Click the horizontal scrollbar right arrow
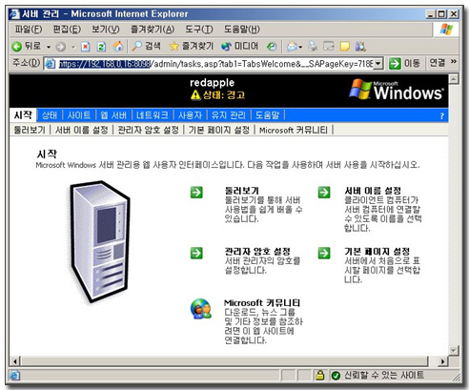The image size is (469, 390). 442,361
